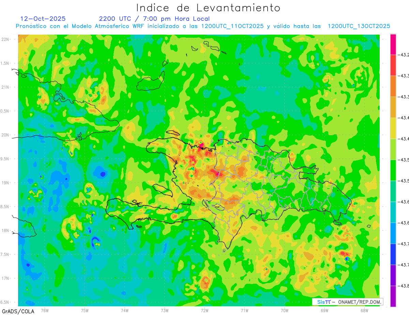This screenshot has width=409, height=315.
Task: Select the date text "12-Oct-2025"
Action: [43, 19]
